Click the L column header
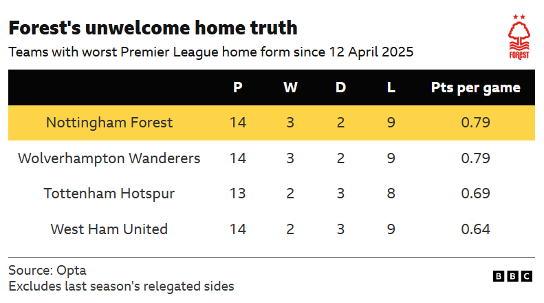The height and width of the screenshot is (303, 544). click(x=391, y=87)
